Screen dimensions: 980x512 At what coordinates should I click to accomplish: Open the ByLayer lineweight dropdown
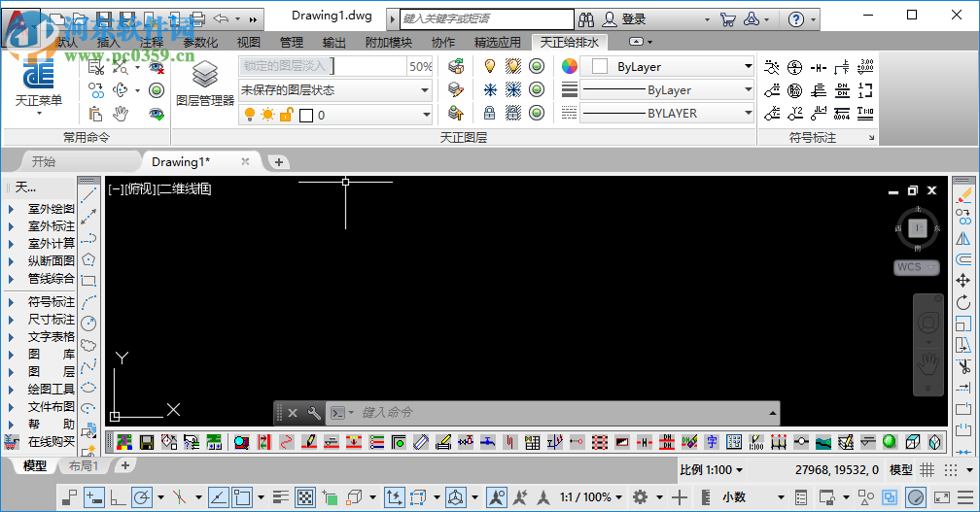[668, 90]
